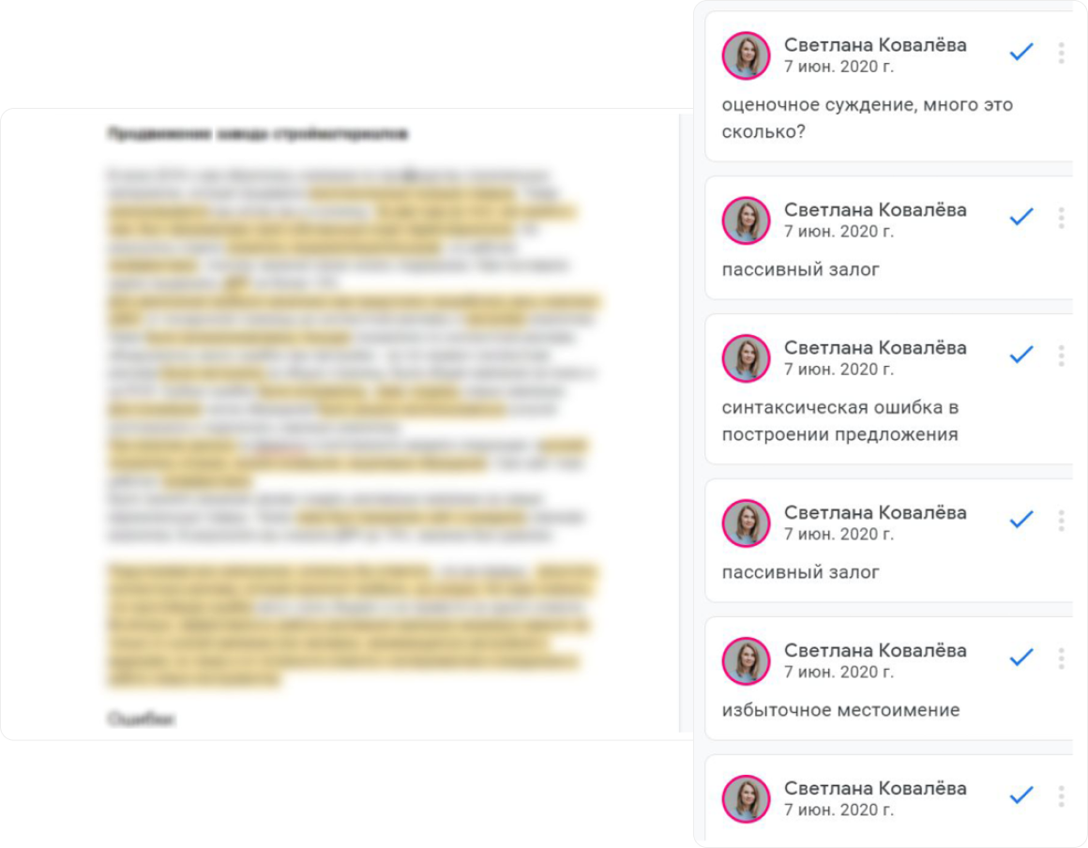Click the 'избыточное местоимение' comment text
1088x848 pixels.
pos(840,710)
